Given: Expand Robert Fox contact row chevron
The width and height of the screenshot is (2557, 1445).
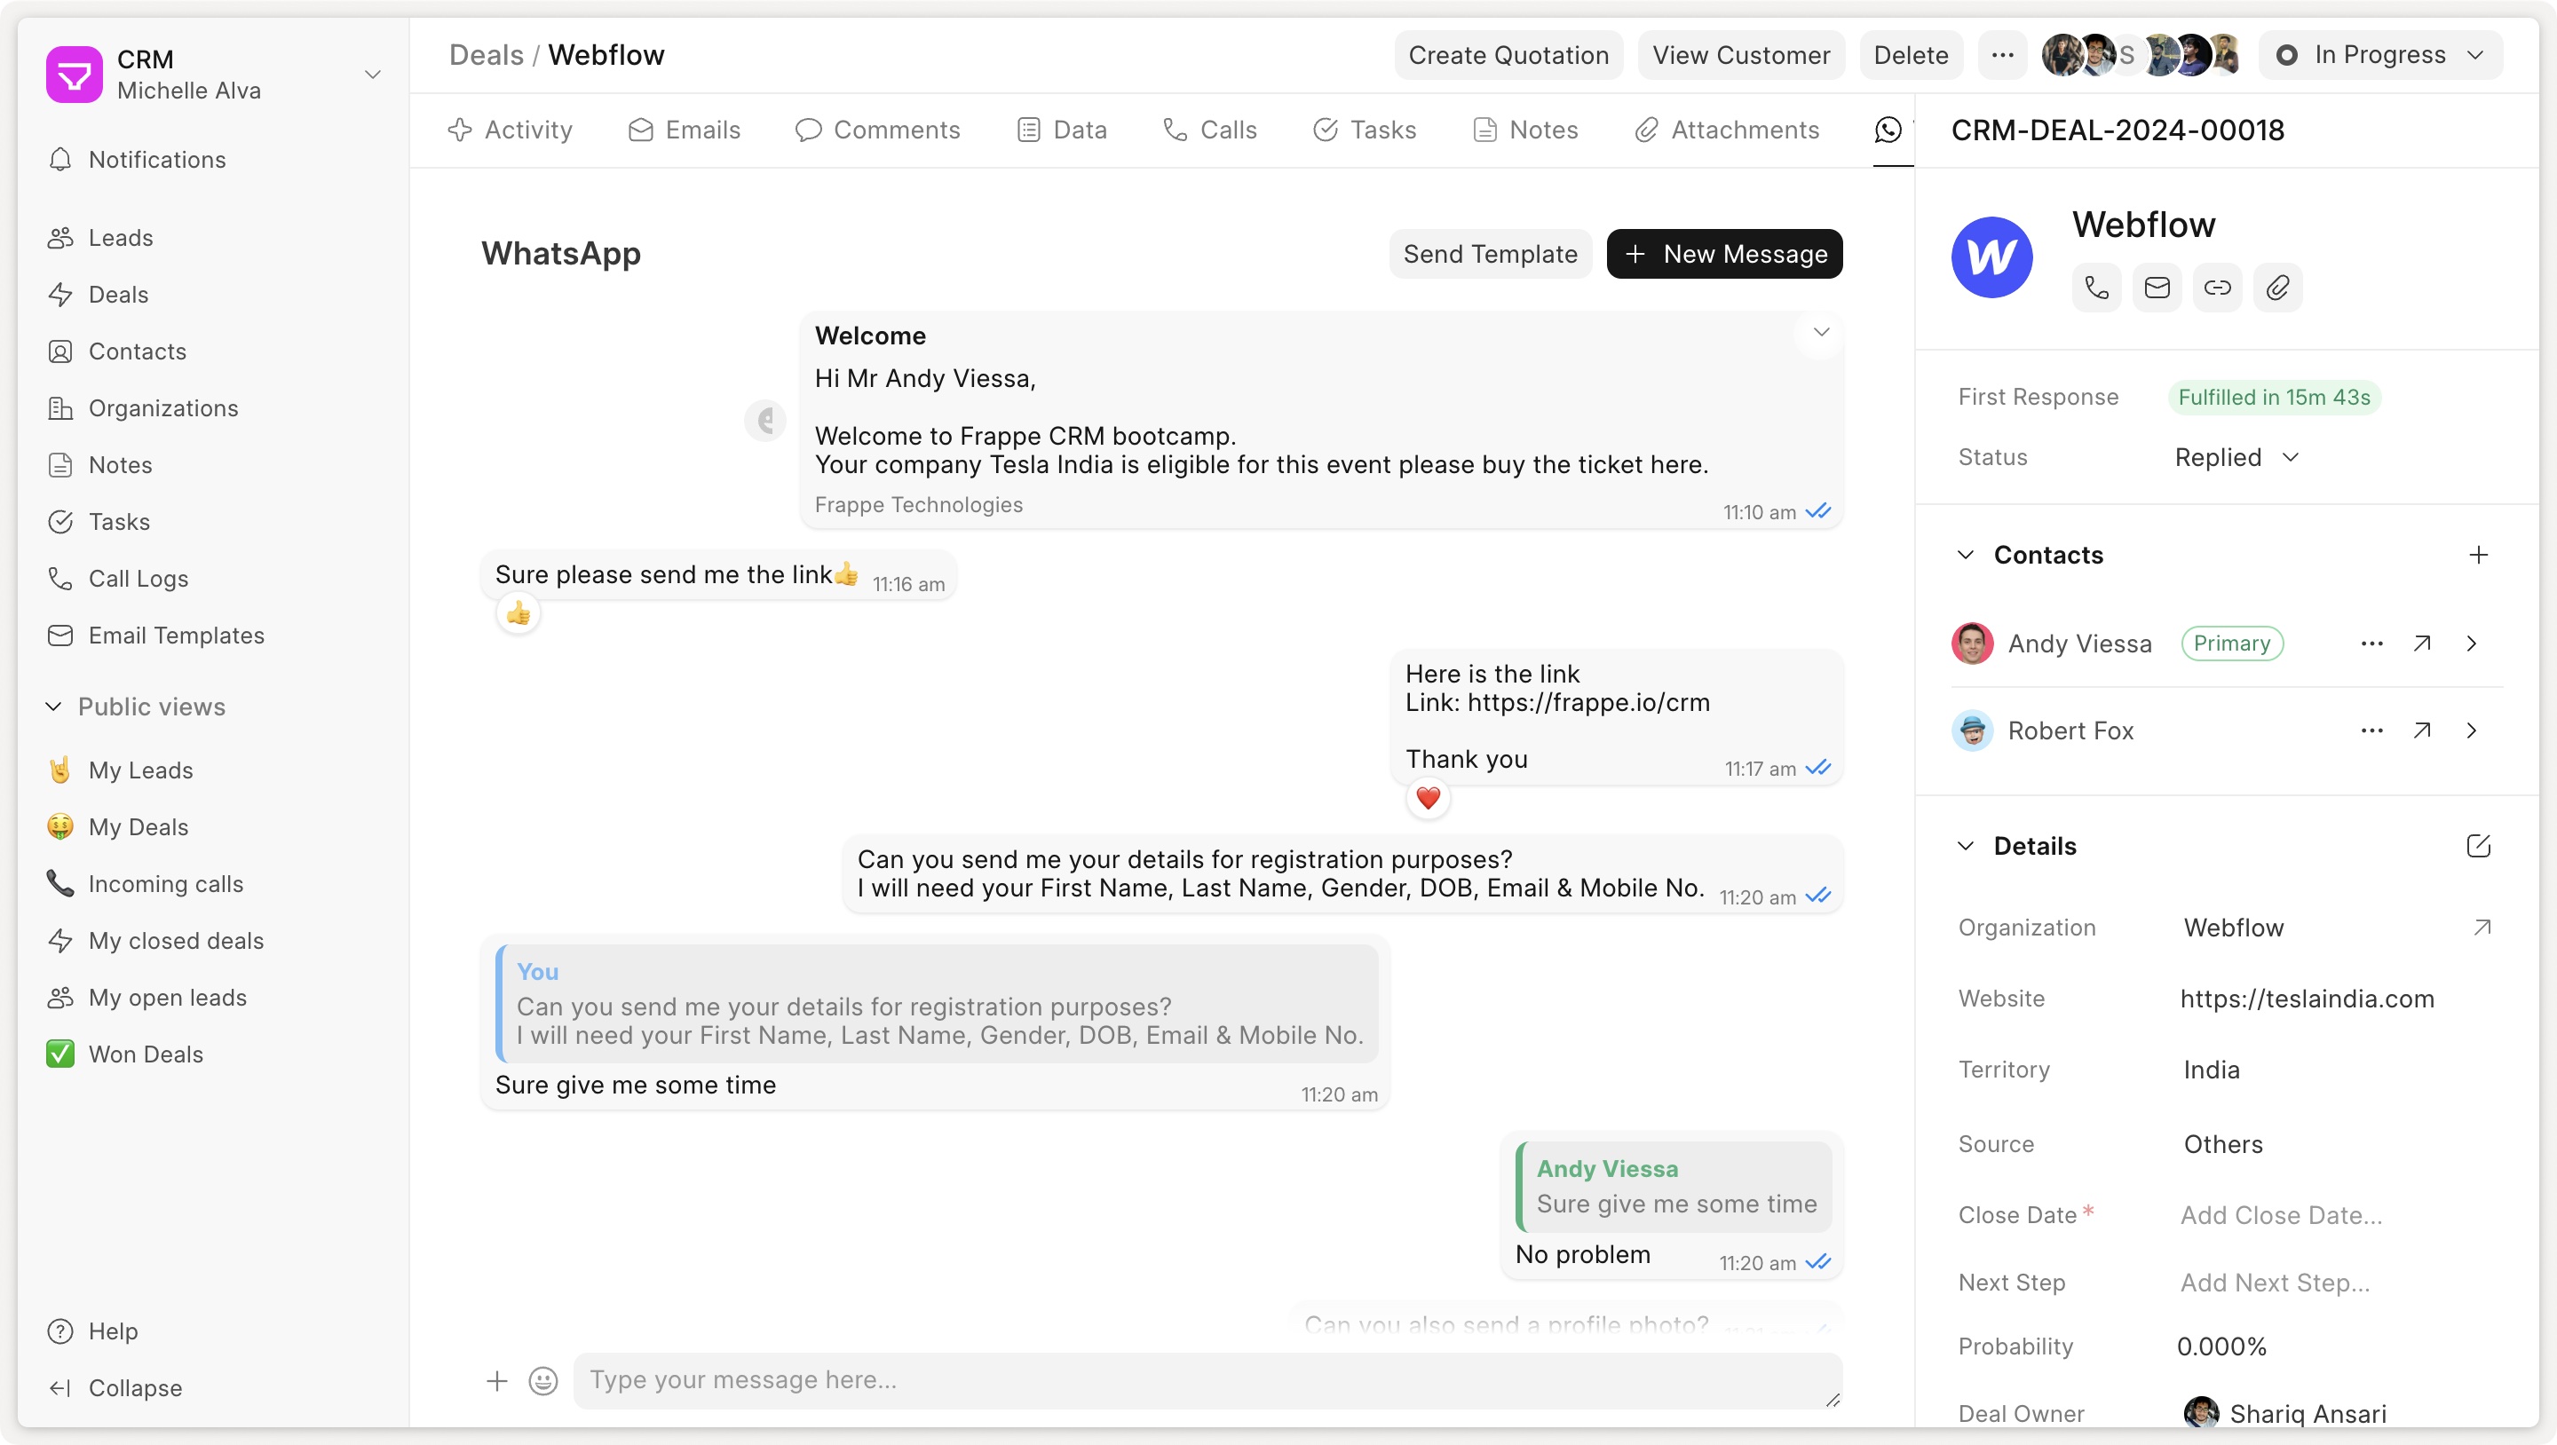Looking at the screenshot, I should 2472,730.
